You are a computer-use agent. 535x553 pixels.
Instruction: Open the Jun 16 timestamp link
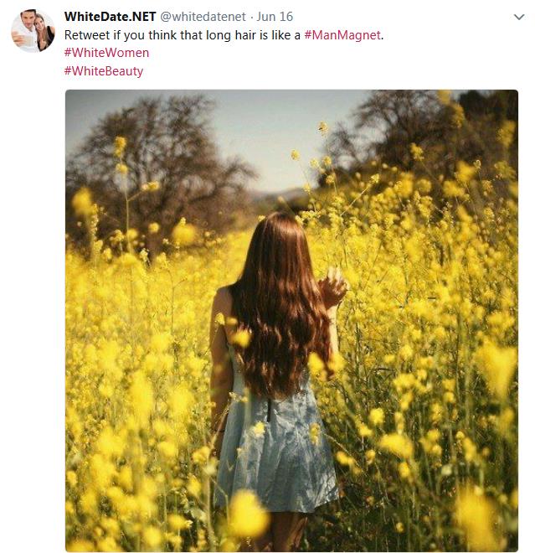[x=275, y=17]
